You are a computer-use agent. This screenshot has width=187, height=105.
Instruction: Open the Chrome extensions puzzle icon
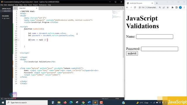pyautogui.click(x=172, y=7)
